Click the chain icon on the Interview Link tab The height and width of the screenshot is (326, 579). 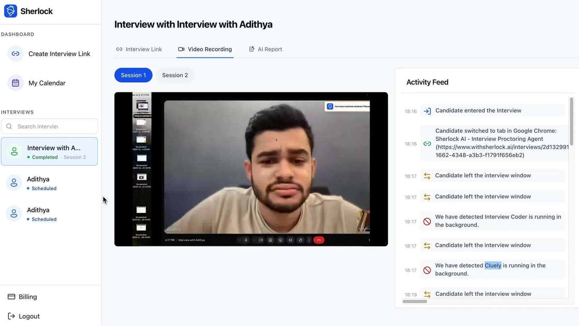click(119, 49)
